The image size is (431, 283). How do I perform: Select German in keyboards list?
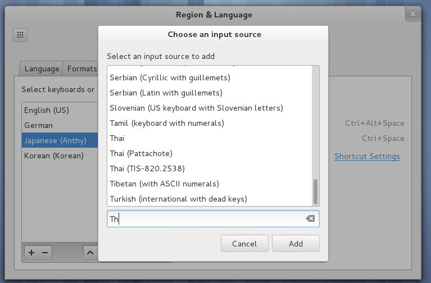click(60, 125)
